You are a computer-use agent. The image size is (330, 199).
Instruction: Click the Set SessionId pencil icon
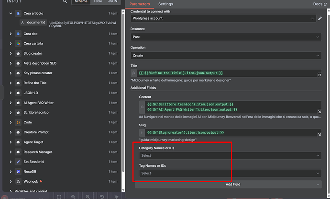[x=18, y=162]
